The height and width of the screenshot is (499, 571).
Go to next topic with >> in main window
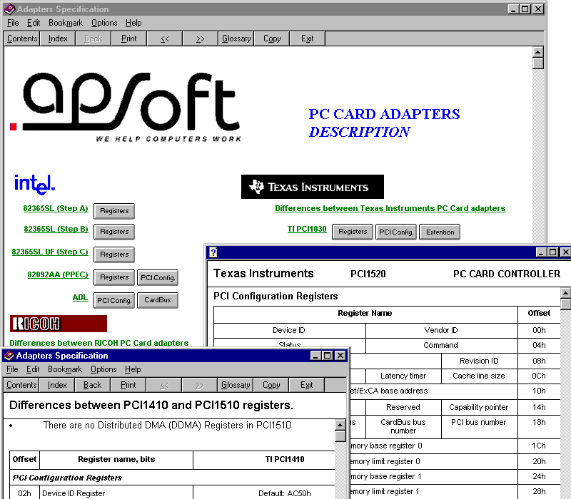[201, 38]
